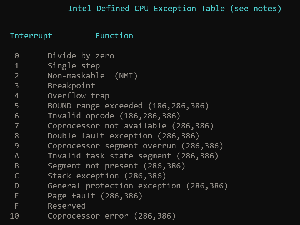Click the 'Interrupt' column header

click(31, 36)
